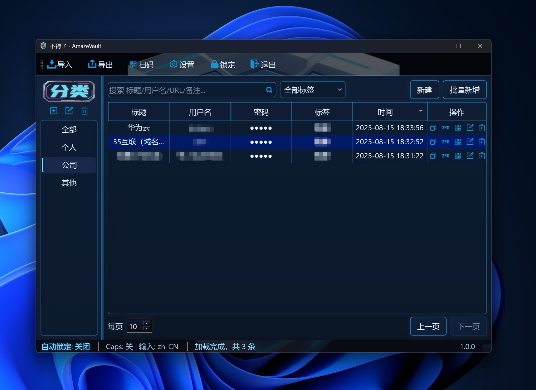Expand the 全部标签 tag dropdown

[313, 90]
